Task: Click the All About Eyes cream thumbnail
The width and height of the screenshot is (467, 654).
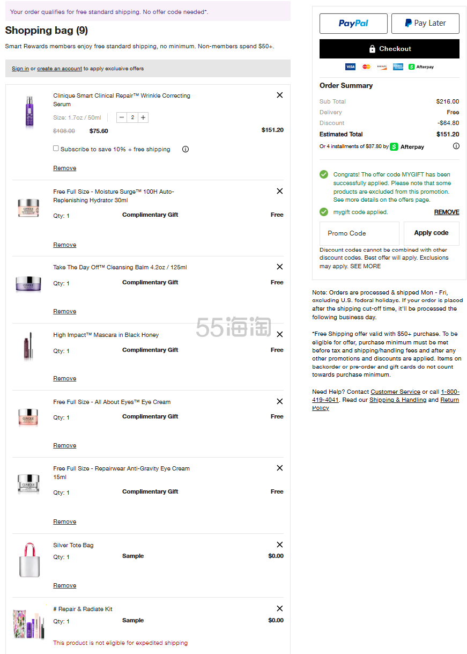Action: click(28, 417)
